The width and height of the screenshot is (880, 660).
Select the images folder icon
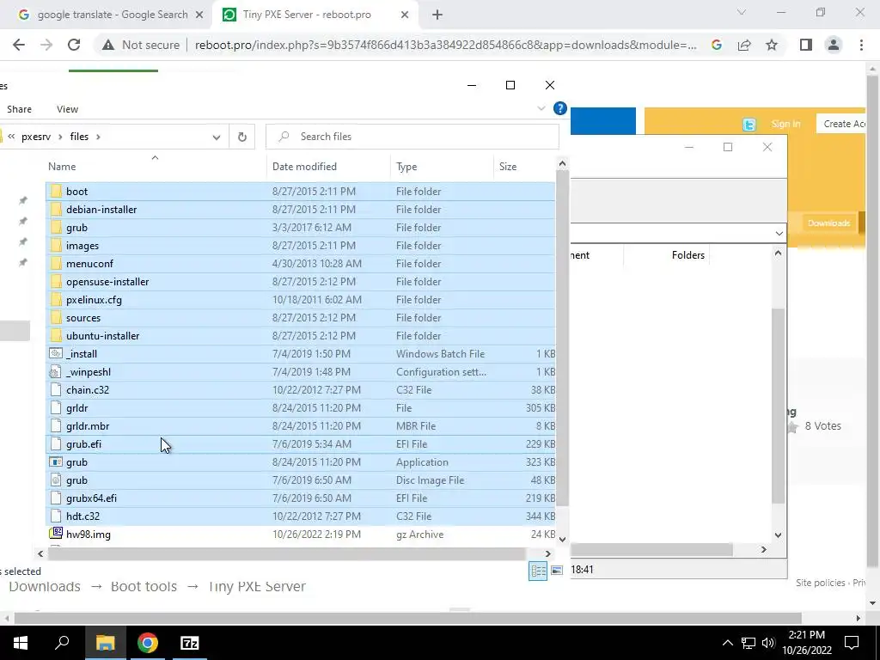point(56,245)
